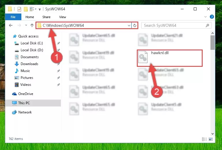The image size is (222, 150).
Task: Open Local Disk (C:) in sidebar
Action: click(32, 43)
